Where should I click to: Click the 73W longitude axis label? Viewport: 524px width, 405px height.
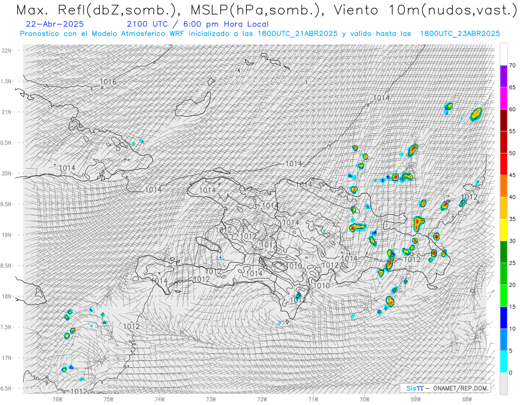pyautogui.click(x=211, y=399)
